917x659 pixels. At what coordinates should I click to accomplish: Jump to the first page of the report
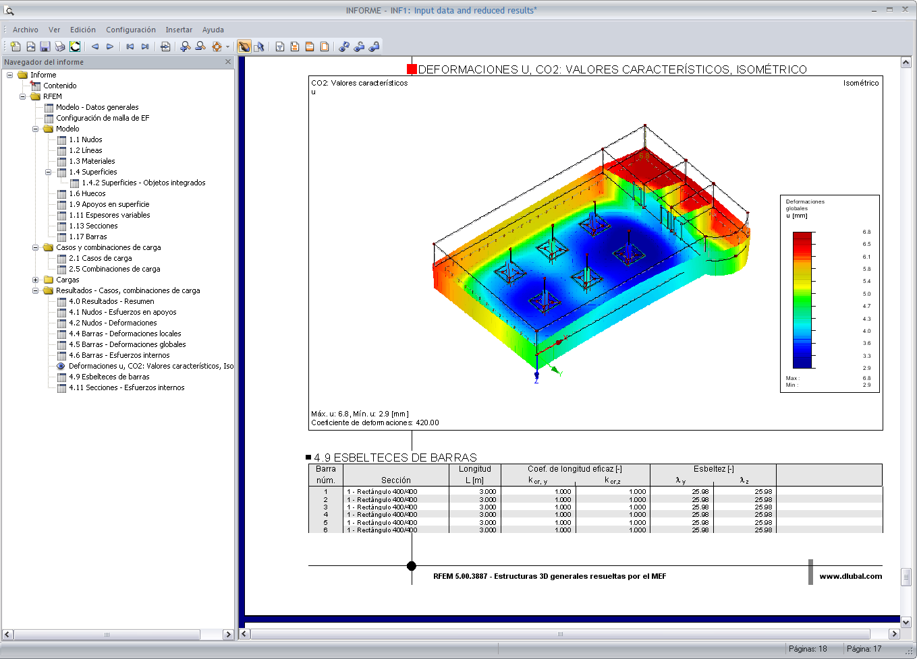[130, 46]
